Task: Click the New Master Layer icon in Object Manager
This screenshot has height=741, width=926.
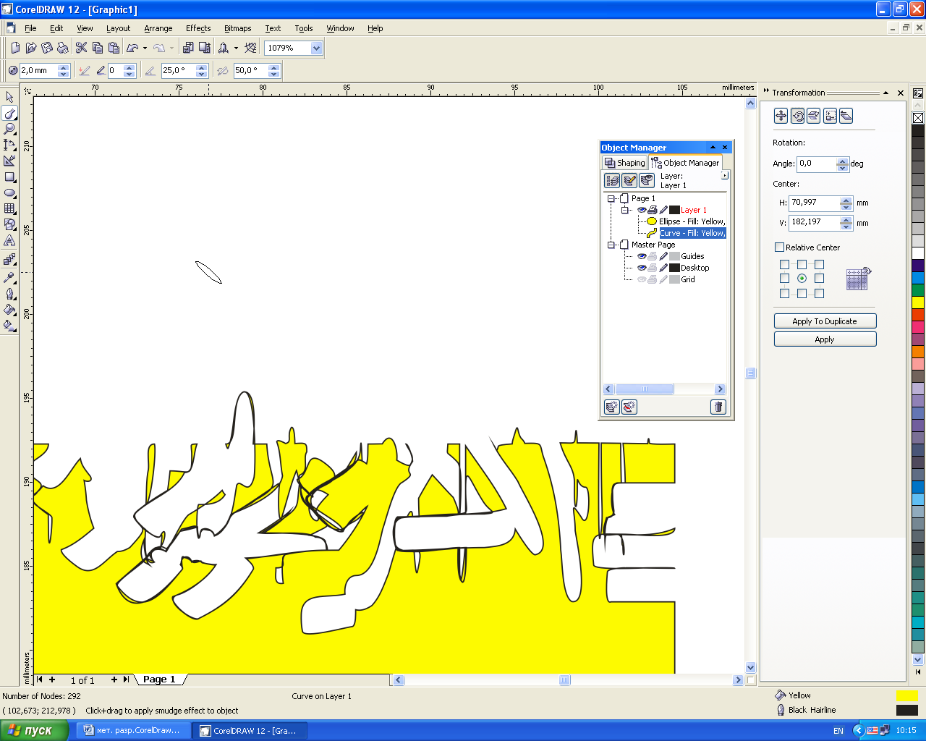Action: tap(629, 407)
